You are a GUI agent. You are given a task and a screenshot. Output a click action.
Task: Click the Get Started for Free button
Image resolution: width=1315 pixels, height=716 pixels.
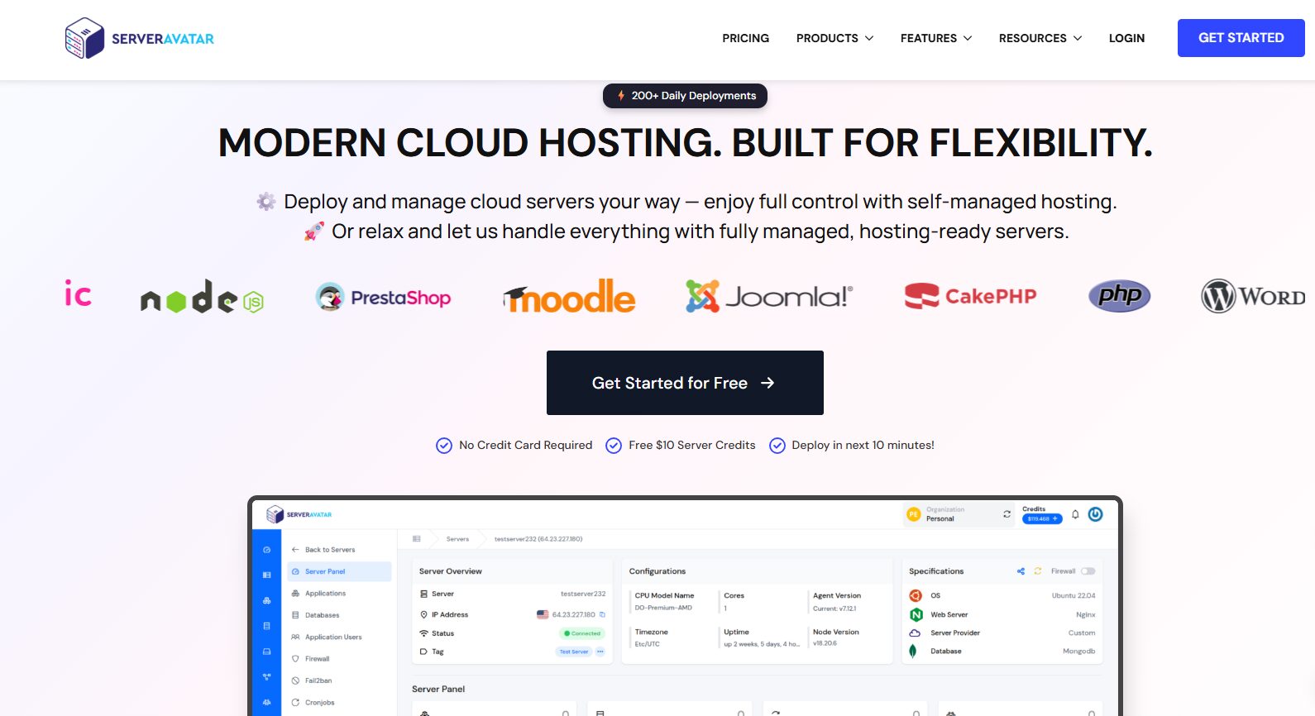click(x=685, y=383)
